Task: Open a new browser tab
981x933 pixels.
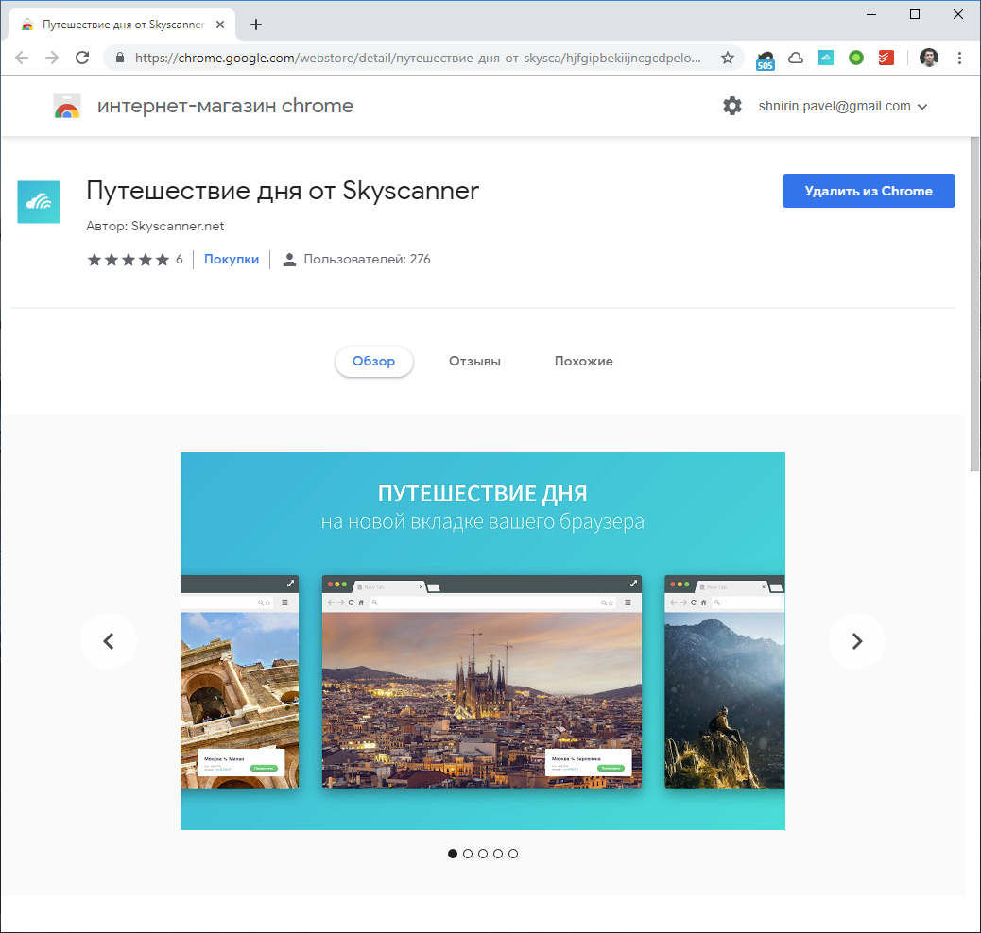Action: pyautogui.click(x=255, y=25)
